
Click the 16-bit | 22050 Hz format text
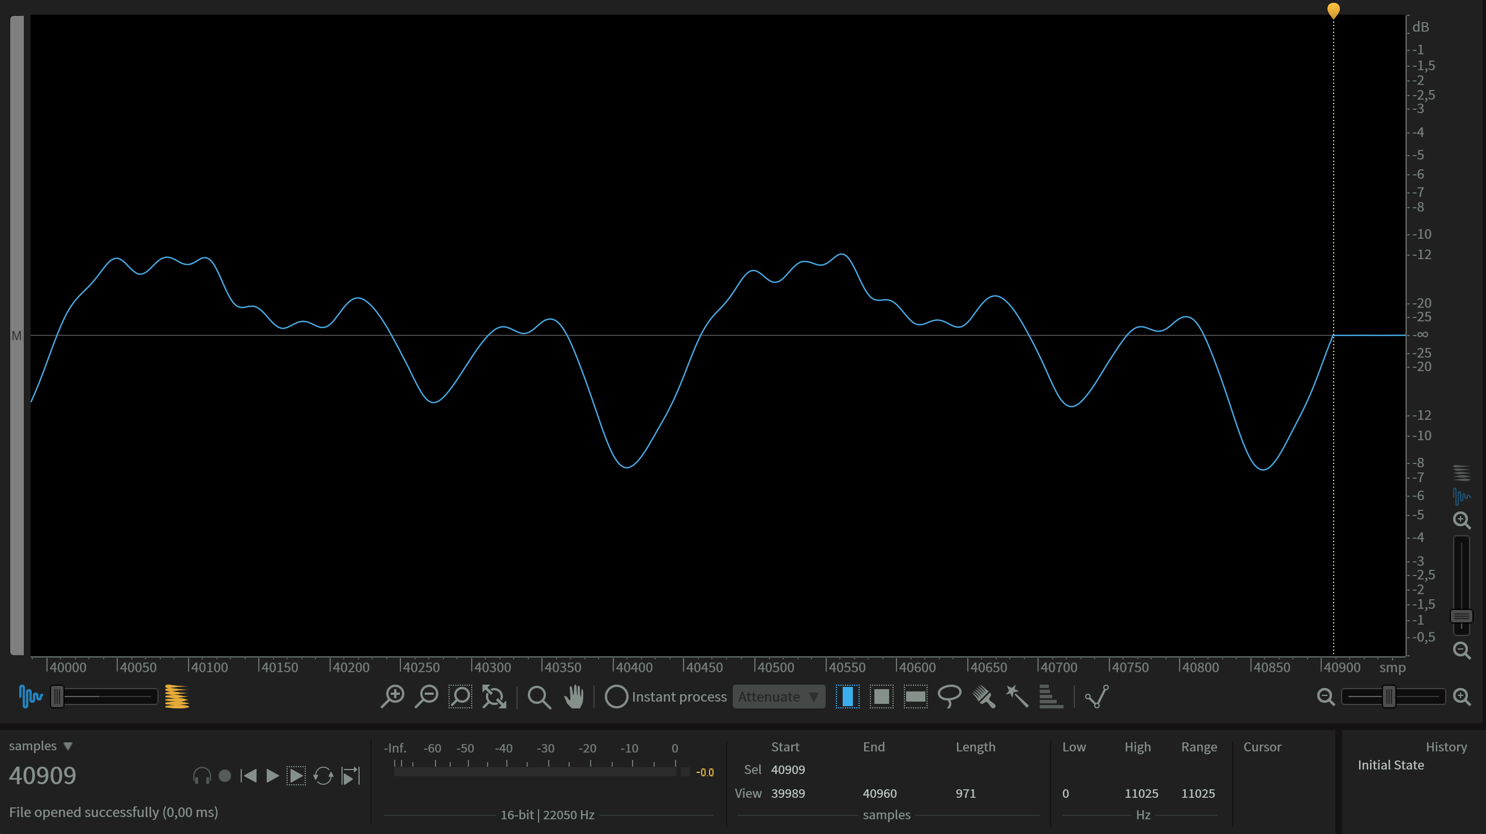pos(548,815)
